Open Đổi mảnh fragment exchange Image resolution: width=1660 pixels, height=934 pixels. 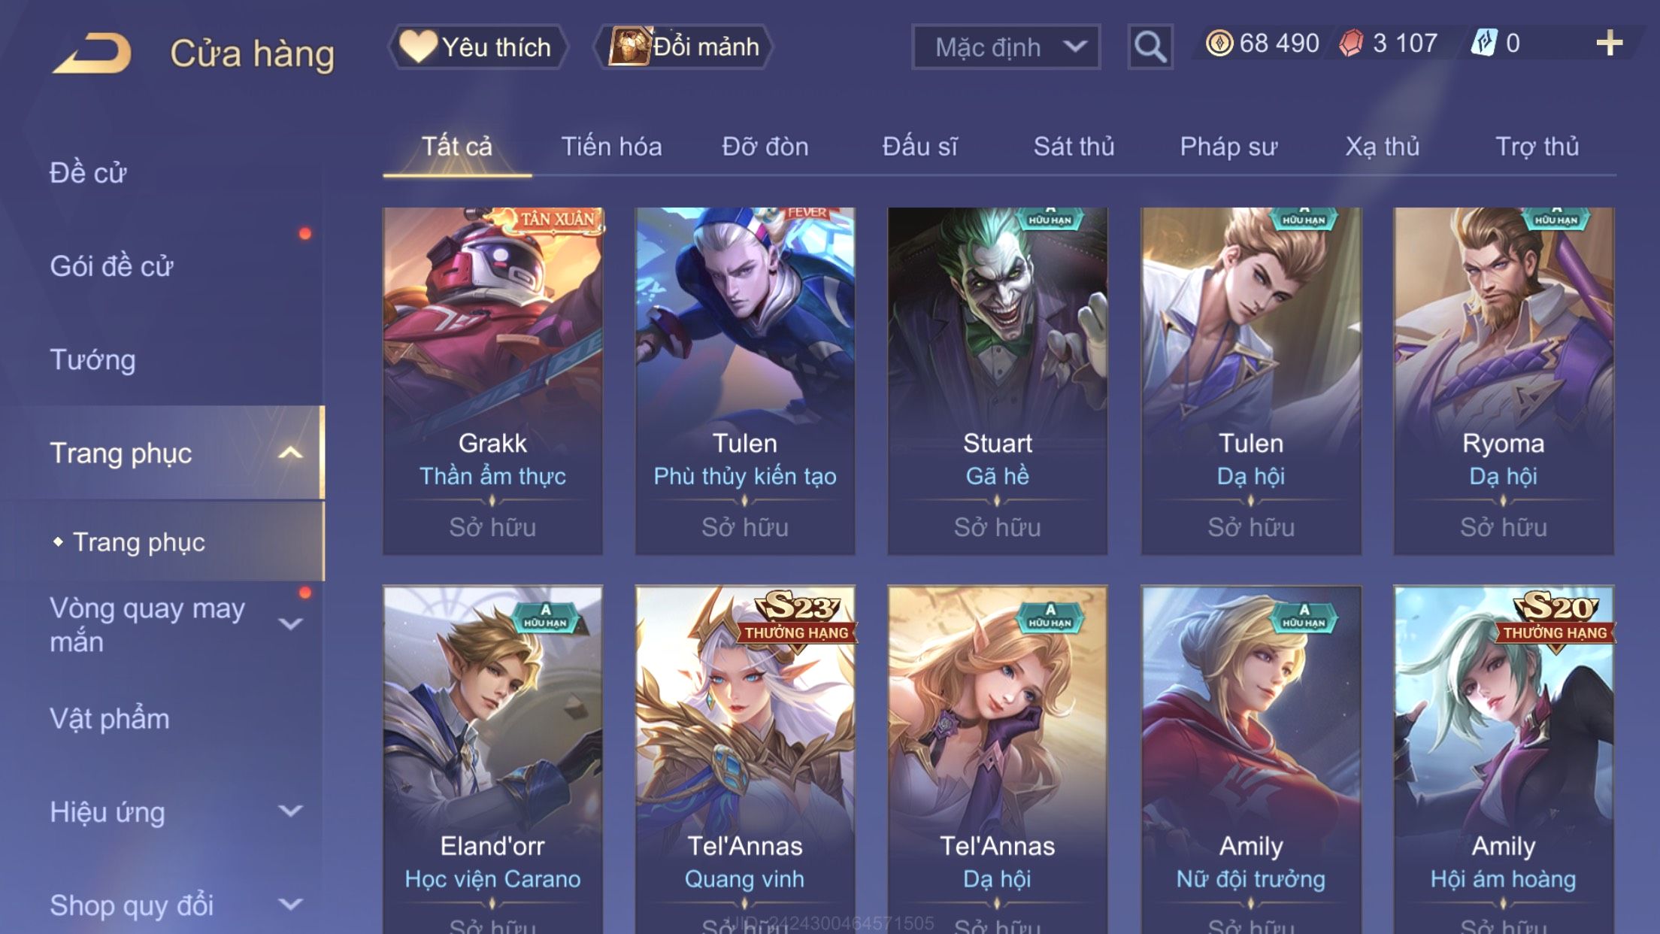[683, 47]
